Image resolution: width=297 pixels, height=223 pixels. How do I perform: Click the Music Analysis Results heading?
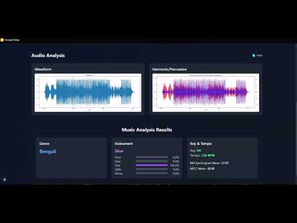(x=147, y=129)
